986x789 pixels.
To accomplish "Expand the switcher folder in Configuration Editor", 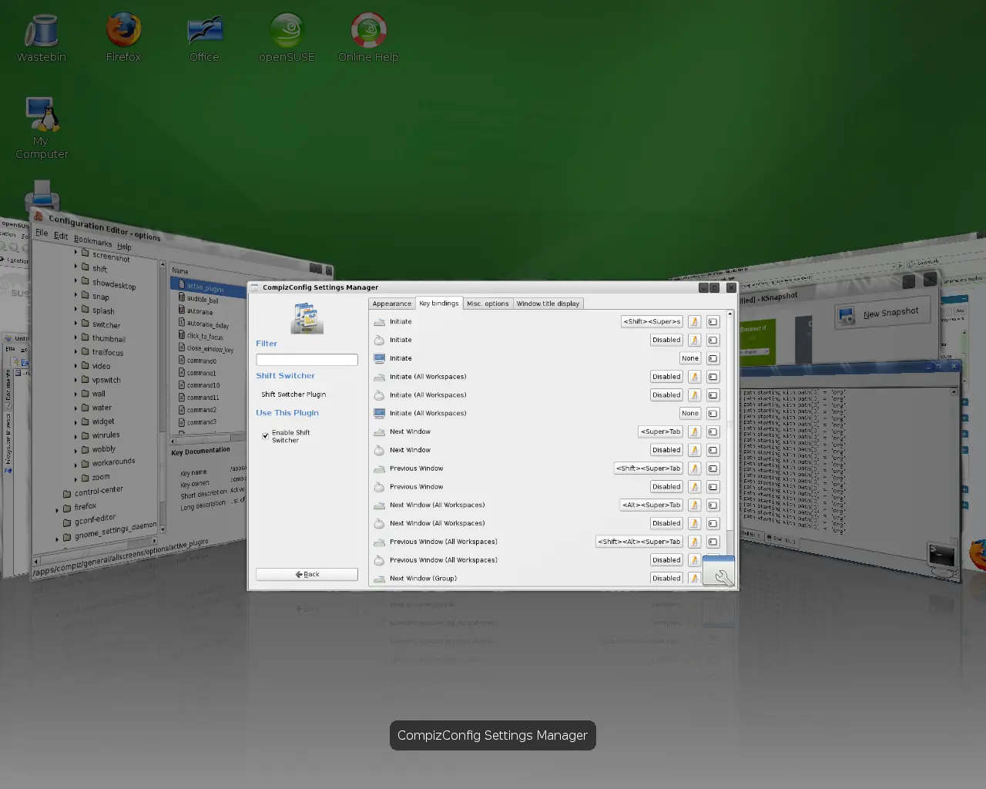I will [76, 323].
